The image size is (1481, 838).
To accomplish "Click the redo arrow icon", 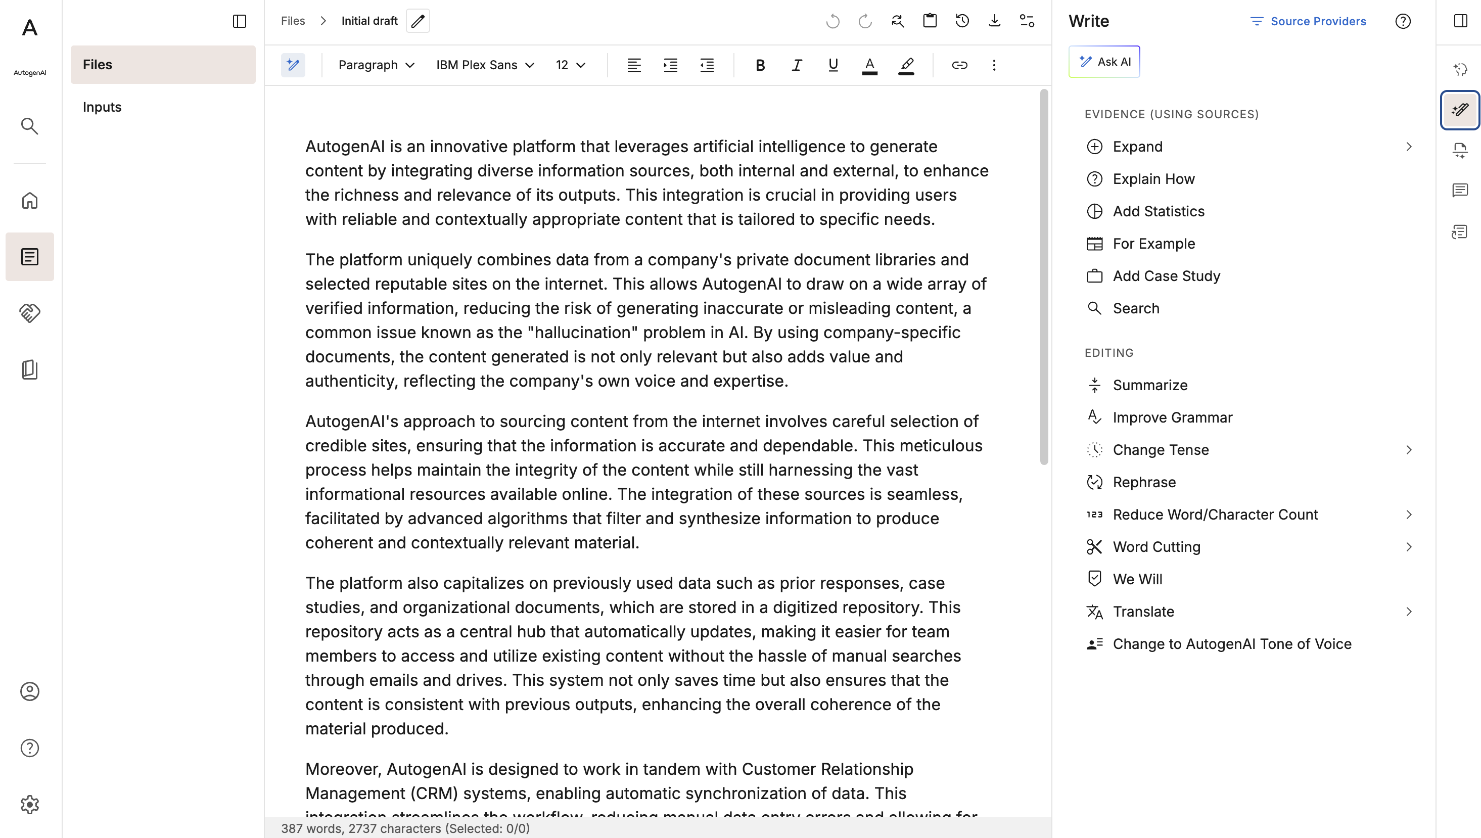I will [x=865, y=21].
